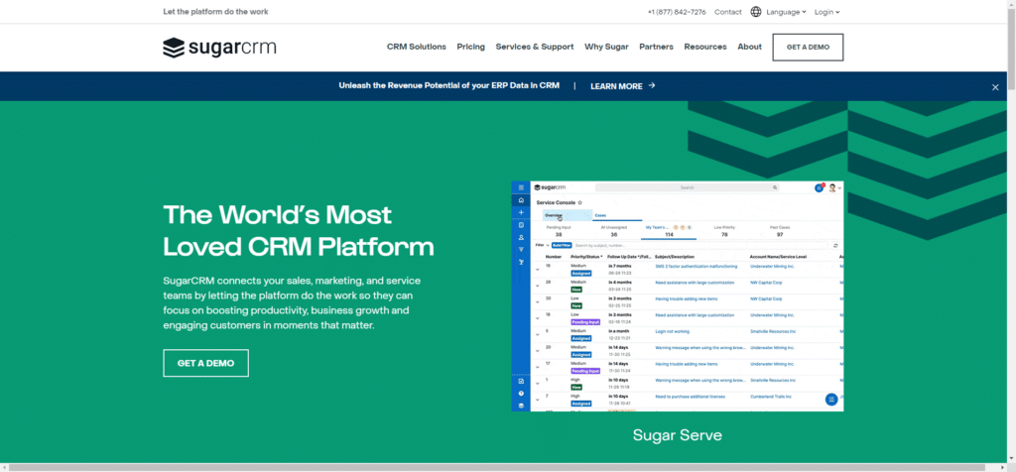Open the Login dropdown
This screenshot has width=1016, height=472.
826,12
